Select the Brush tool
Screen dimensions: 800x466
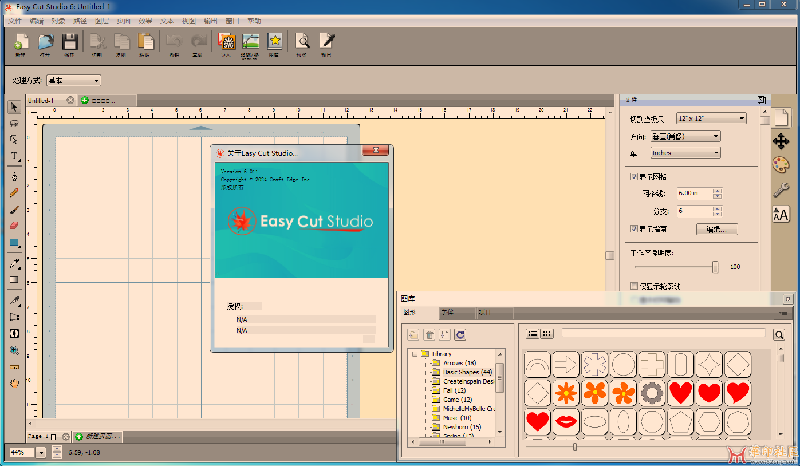pos(14,210)
